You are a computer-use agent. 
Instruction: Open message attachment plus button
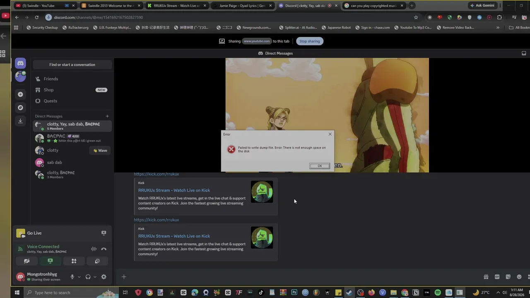(123, 277)
